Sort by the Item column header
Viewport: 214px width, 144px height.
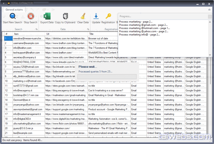point(29,34)
